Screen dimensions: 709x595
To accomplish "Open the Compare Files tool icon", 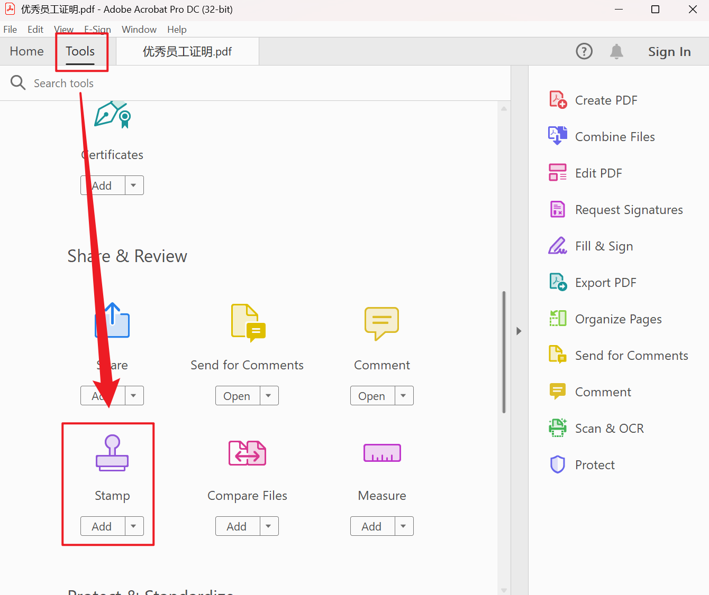I will click(247, 453).
